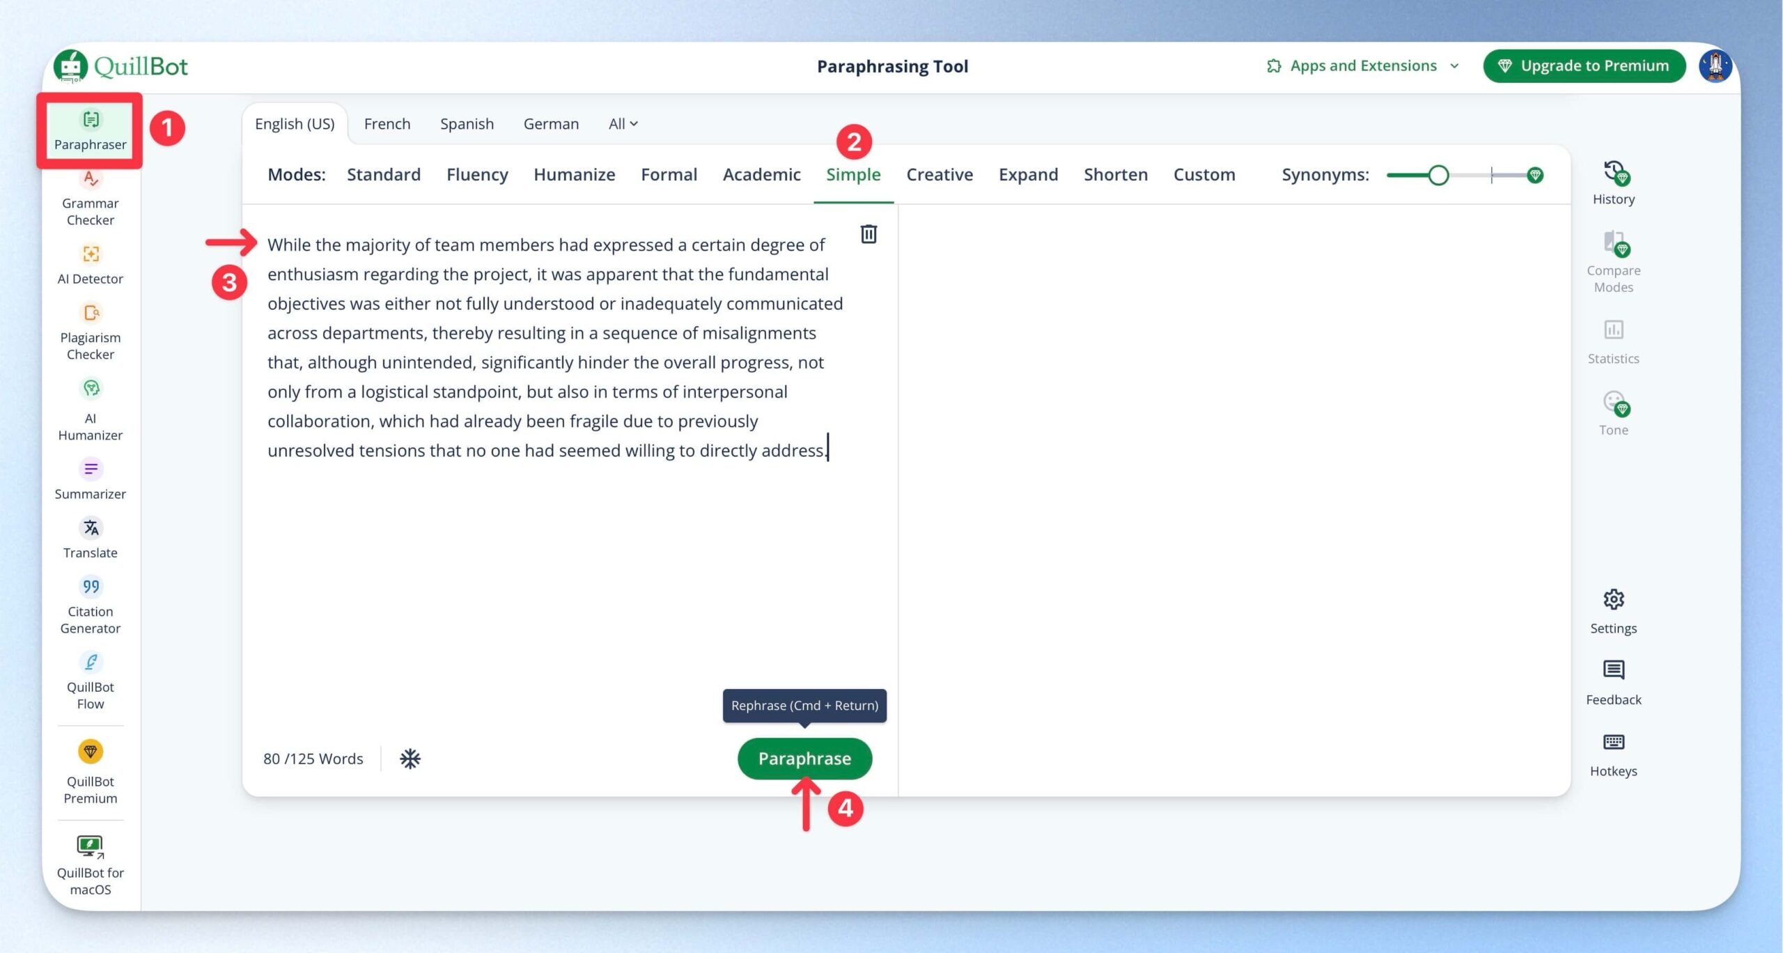The image size is (1783, 953).
Task: Click the premium diamond end of Synonyms slider
Action: pyautogui.click(x=1535, y=176)
